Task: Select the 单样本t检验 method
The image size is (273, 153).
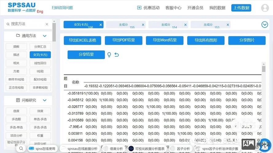Action: [16, 79]
